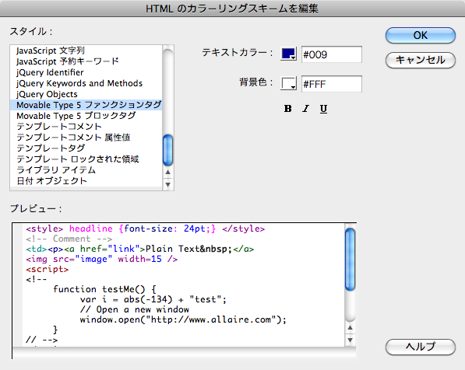Click the style list scroll-down arrow

coord(167,184)
